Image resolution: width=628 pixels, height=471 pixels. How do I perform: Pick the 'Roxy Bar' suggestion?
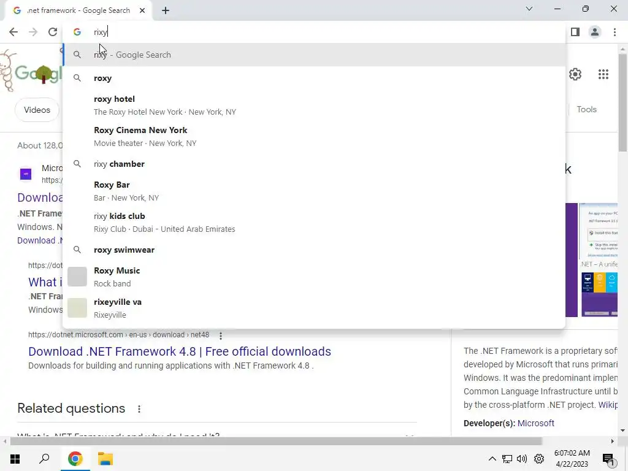[315, 191]
